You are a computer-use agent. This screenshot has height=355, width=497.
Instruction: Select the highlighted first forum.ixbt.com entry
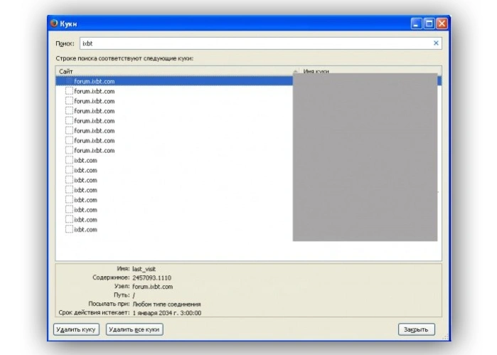coord(174,81)
